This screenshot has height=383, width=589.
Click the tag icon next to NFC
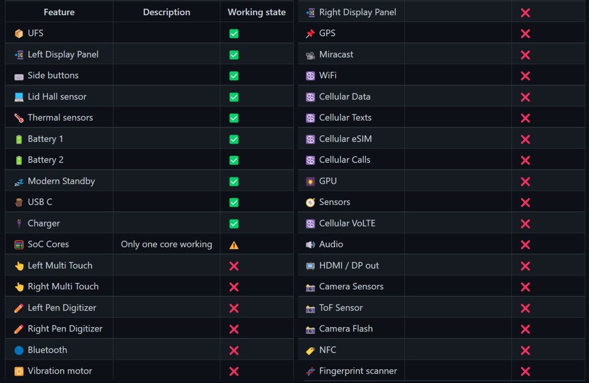[x=310, y=350]
